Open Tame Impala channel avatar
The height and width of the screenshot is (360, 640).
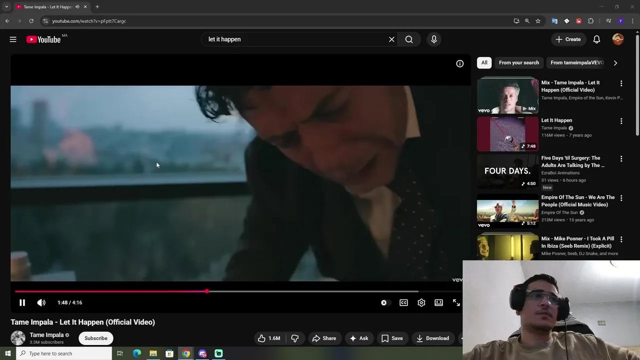[x=18, y=338]
